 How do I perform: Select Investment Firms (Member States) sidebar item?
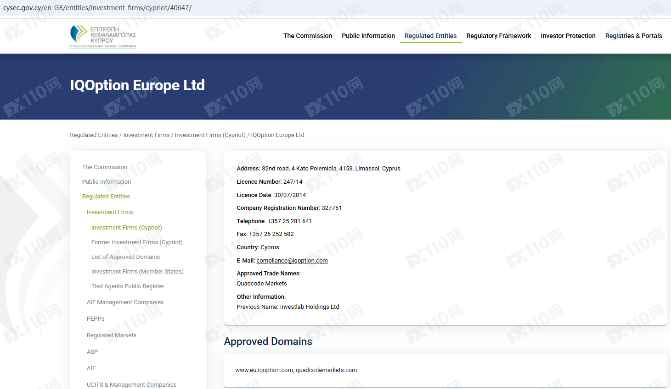point(137,272)
